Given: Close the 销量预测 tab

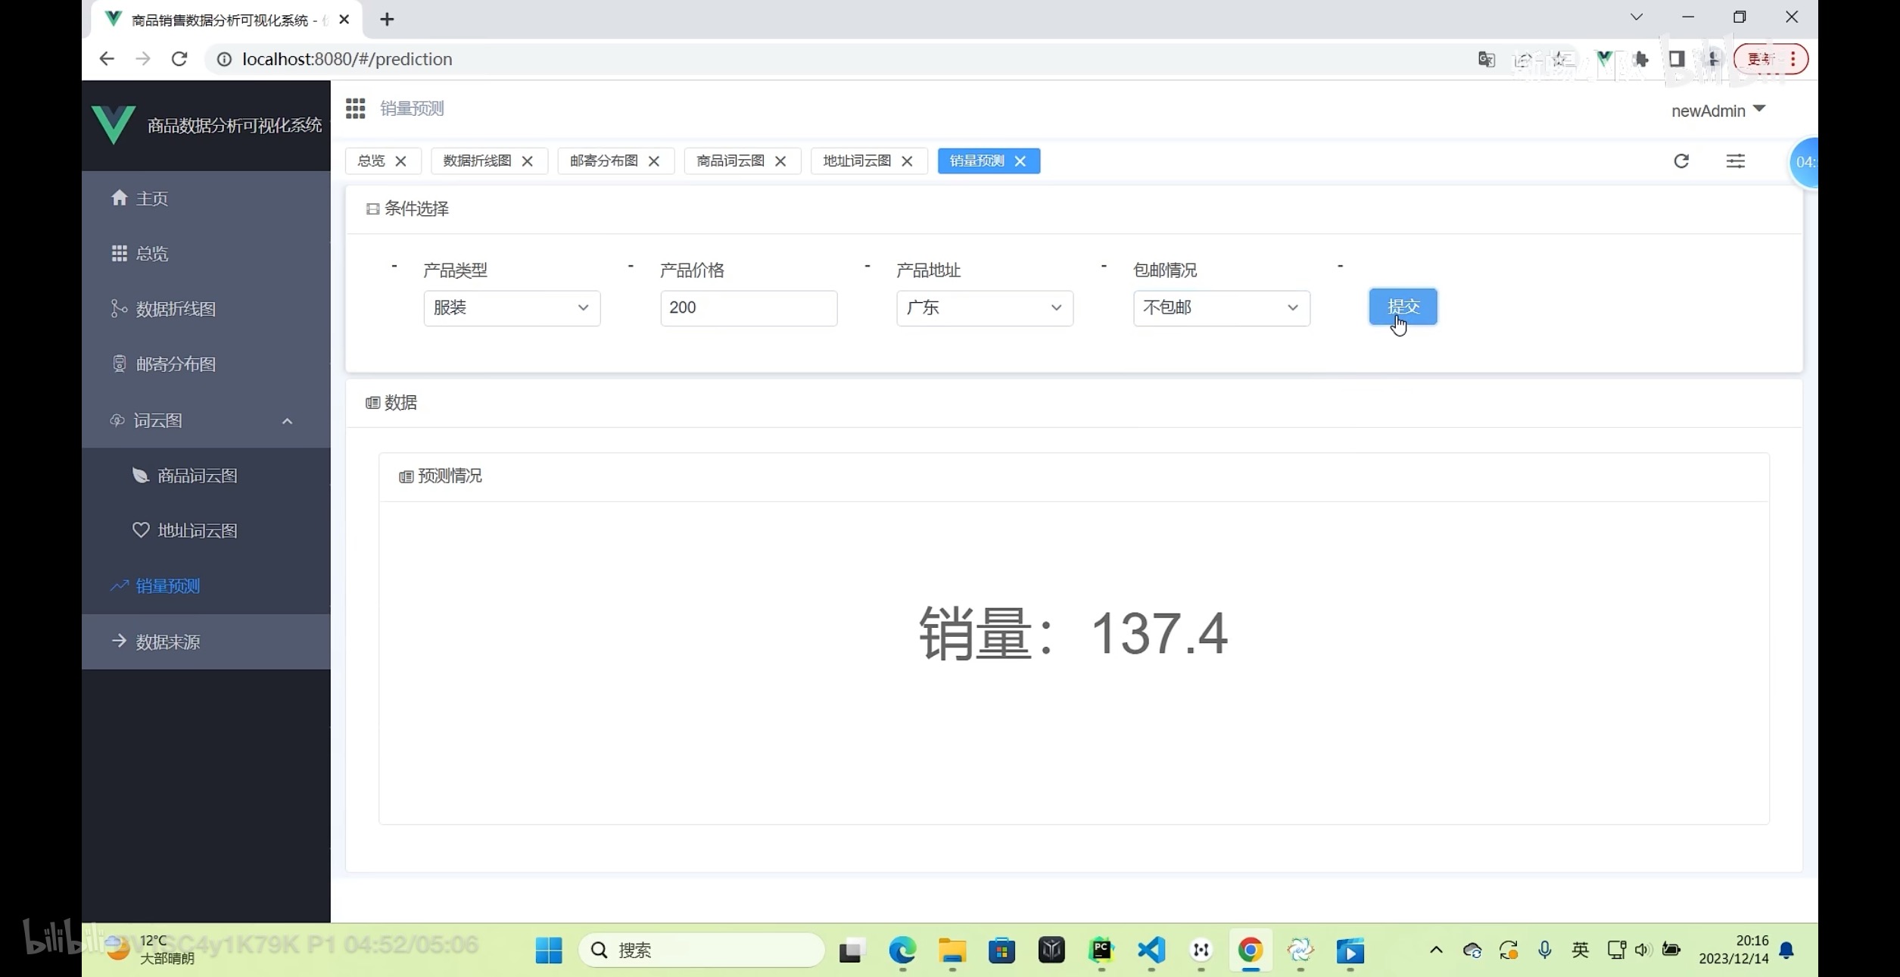Looking at the screenshot, I should coord(1020,161).
